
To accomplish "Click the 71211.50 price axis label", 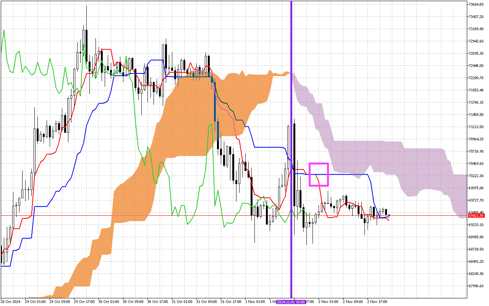I will click(x=476, y=127).
